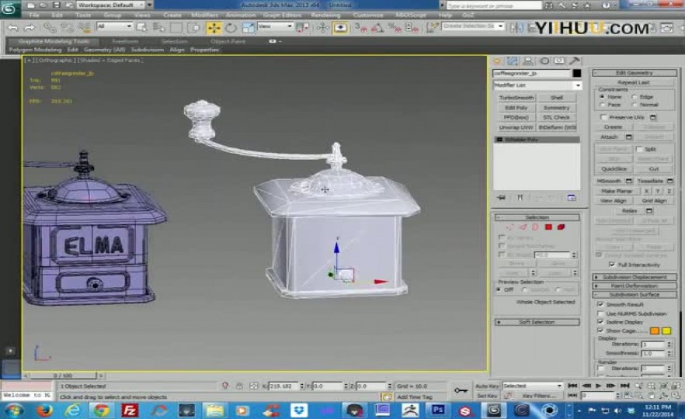This screenshot has width=685, height=419.
Task: Enable the Split checkbox
Action: [639, 149]
